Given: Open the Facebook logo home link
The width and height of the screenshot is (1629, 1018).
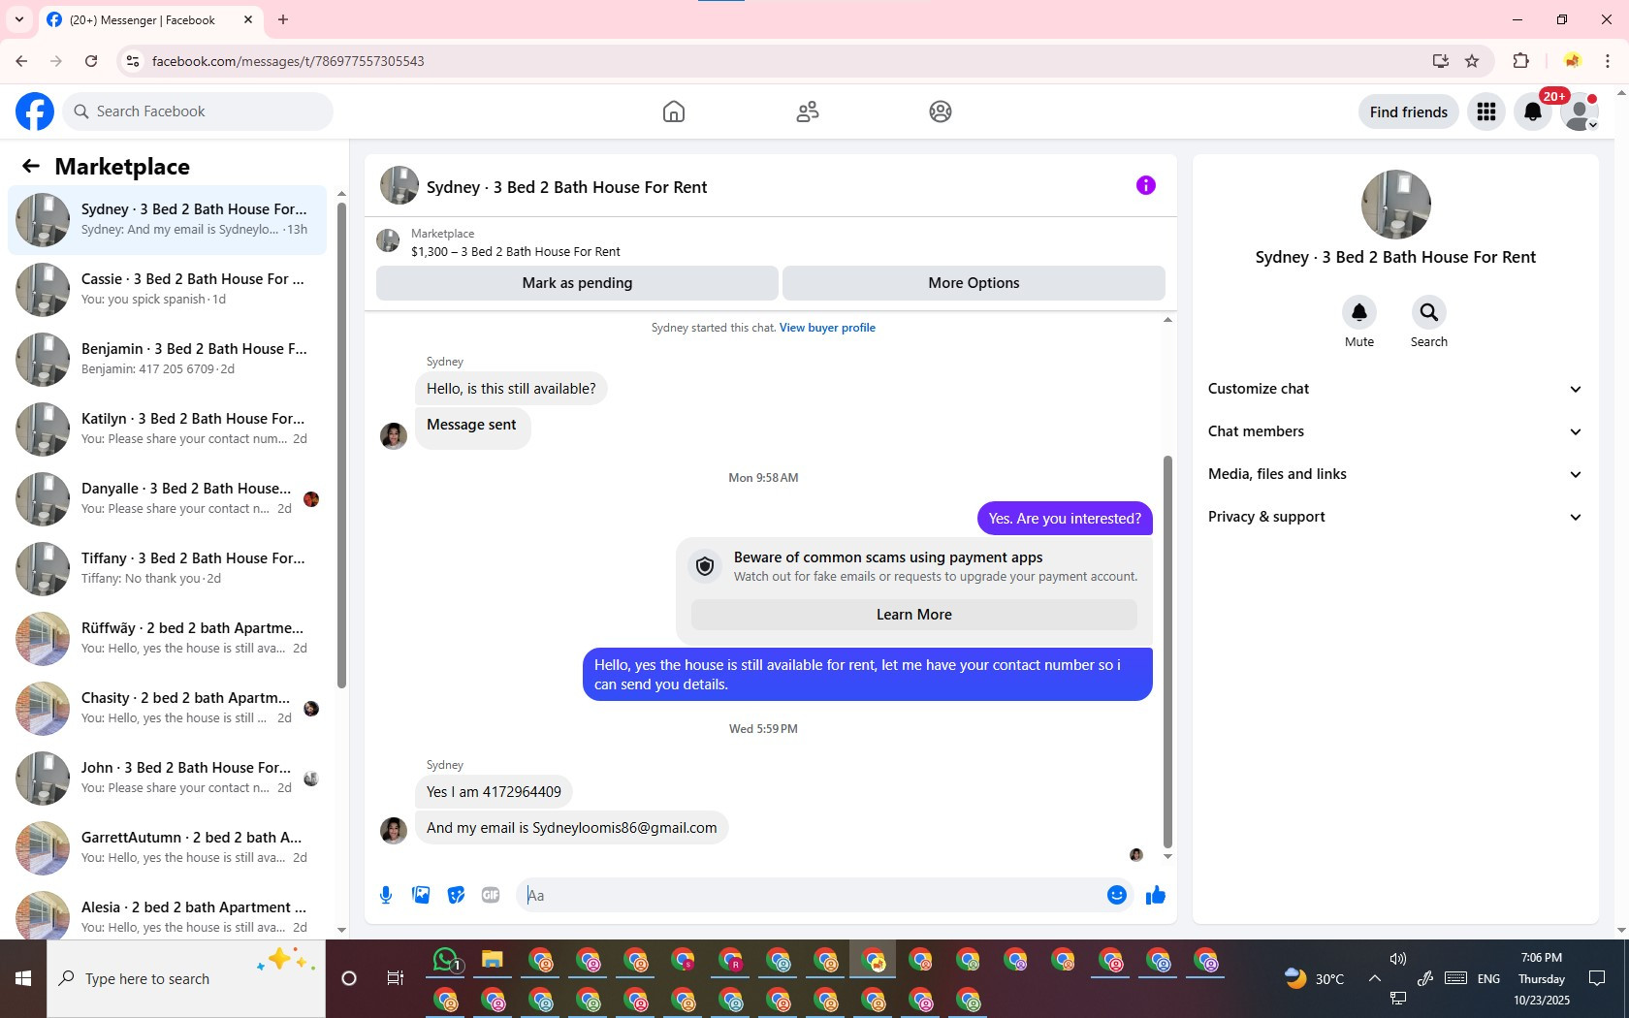Looking at the screenshot, I should (x=35, y=111).
